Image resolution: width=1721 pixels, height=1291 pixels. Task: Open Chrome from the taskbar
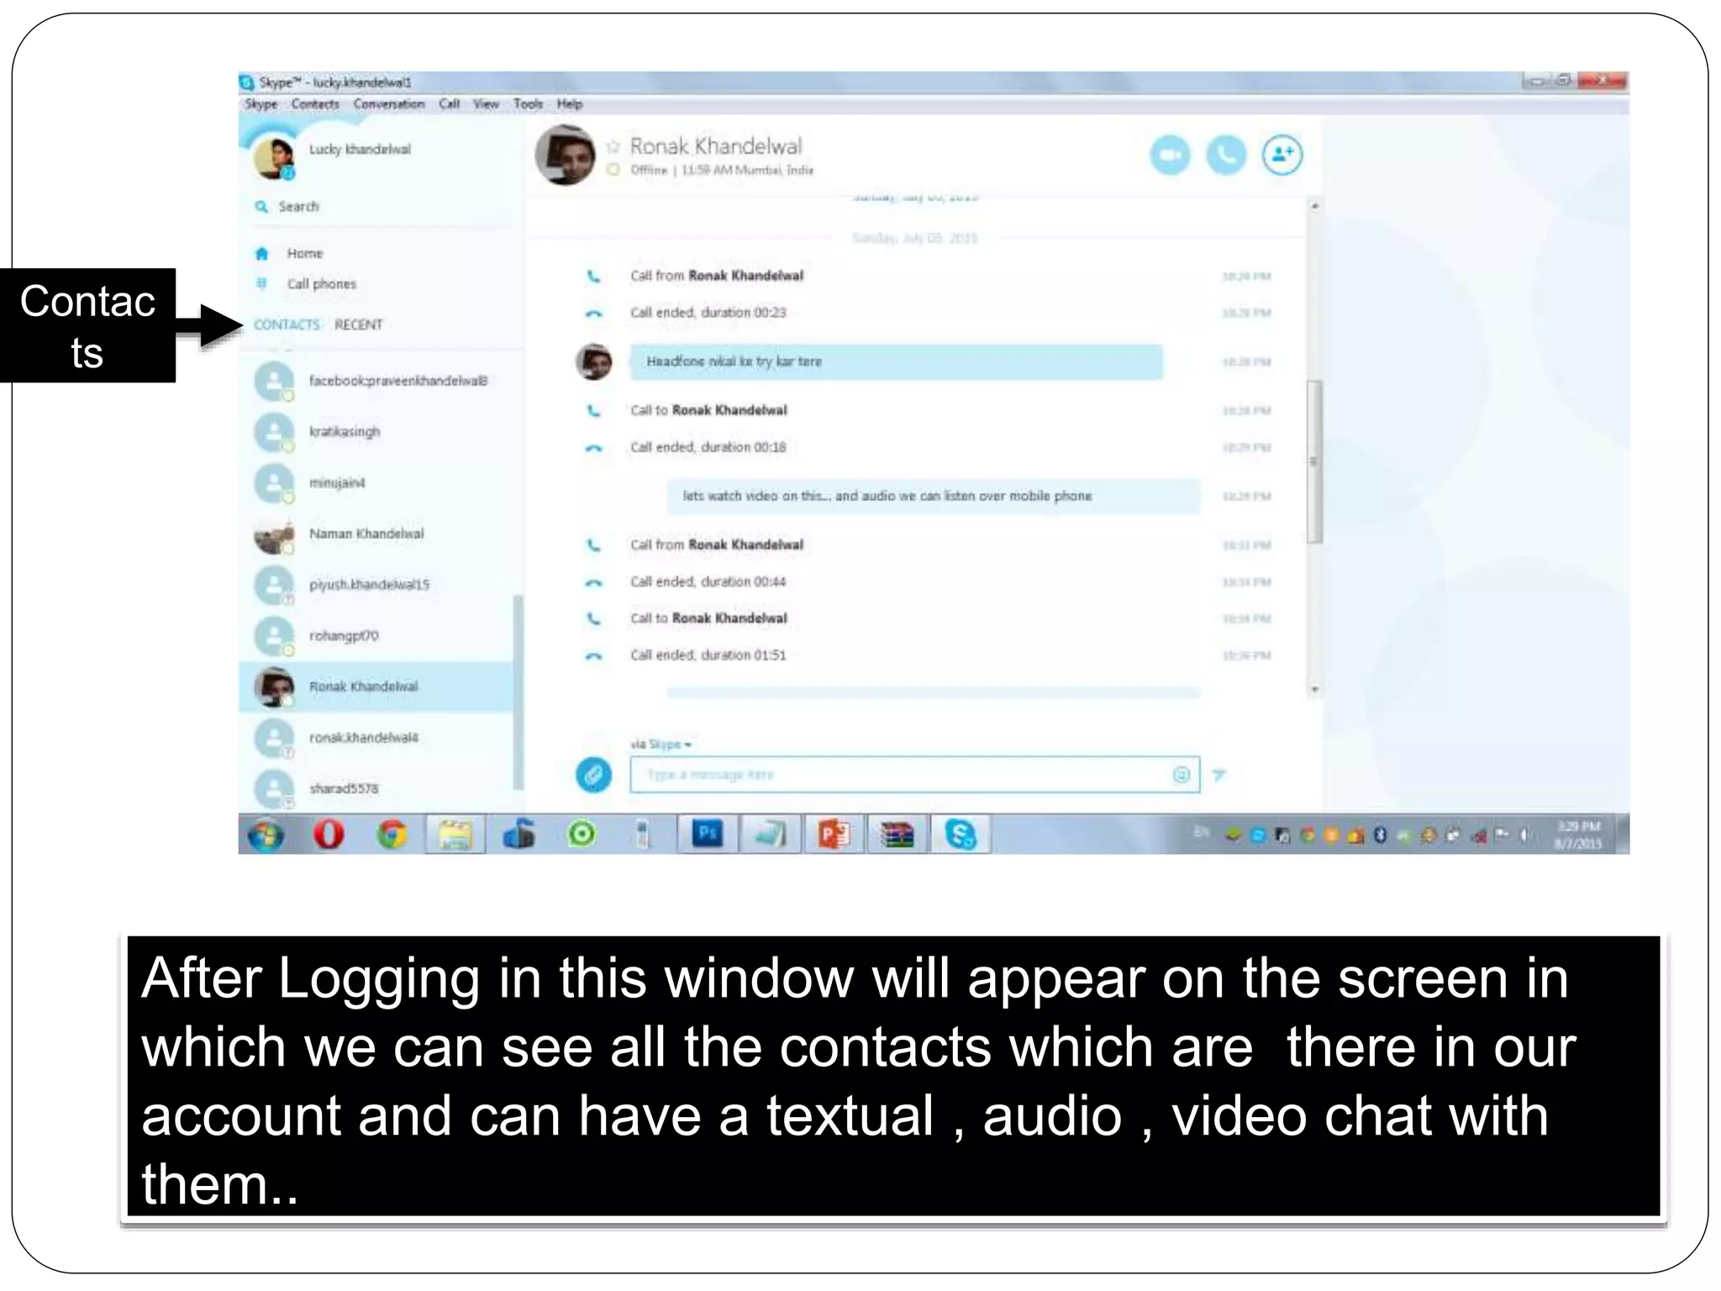point(392,835)
